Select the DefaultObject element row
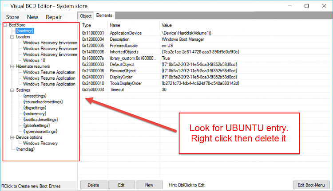 [206, 64]
